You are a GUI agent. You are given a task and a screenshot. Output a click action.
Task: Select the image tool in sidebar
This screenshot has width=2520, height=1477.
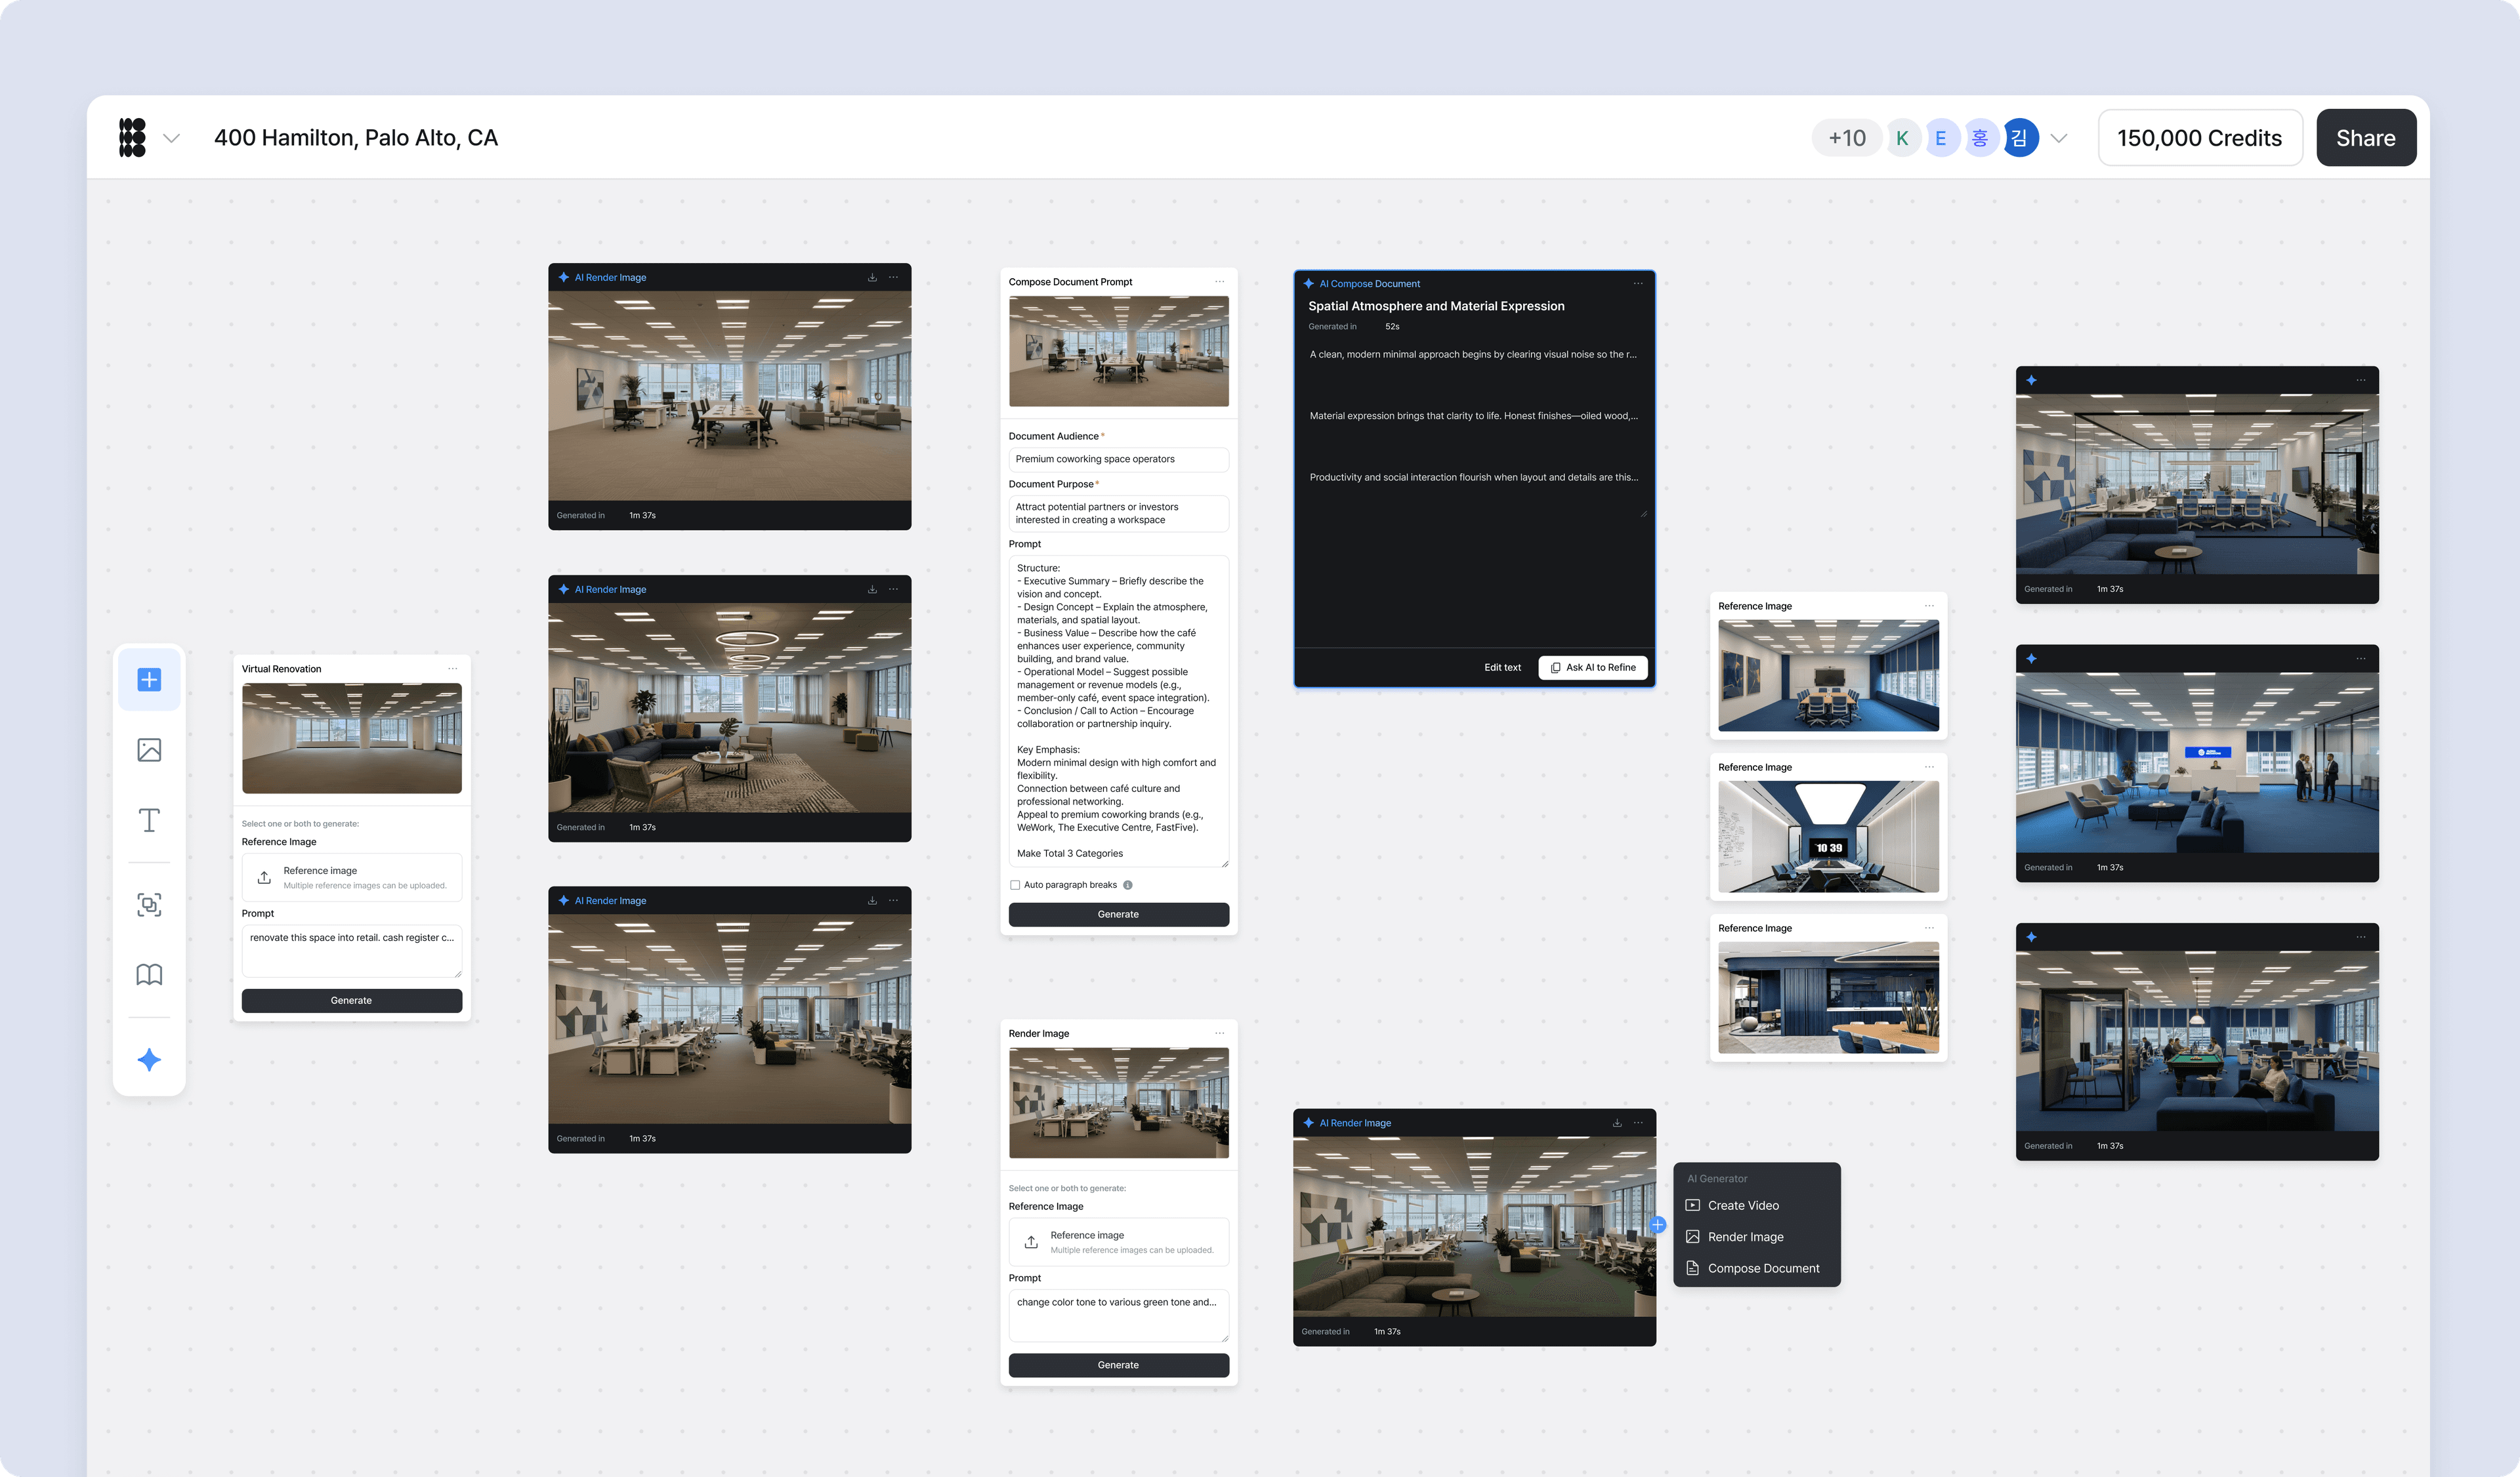[x=149, y=750]
